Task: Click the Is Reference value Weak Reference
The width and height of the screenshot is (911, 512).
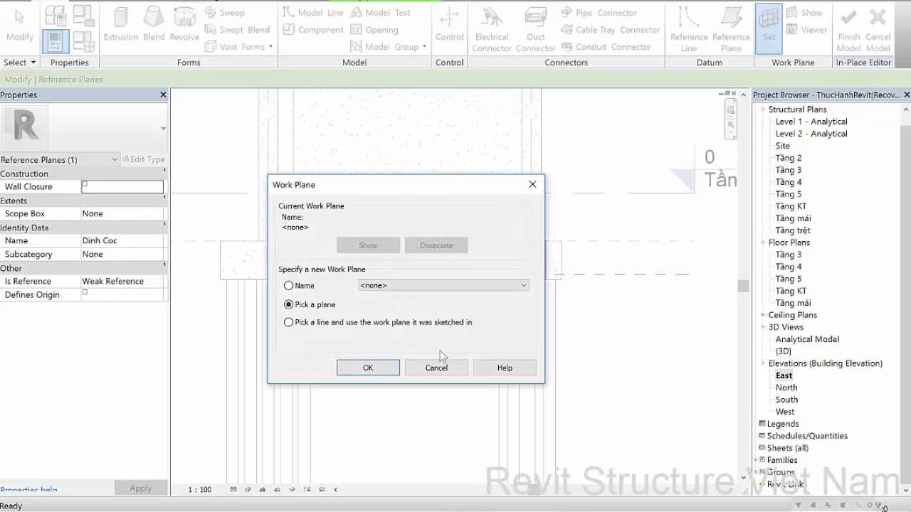Action: tap(122, 281)
